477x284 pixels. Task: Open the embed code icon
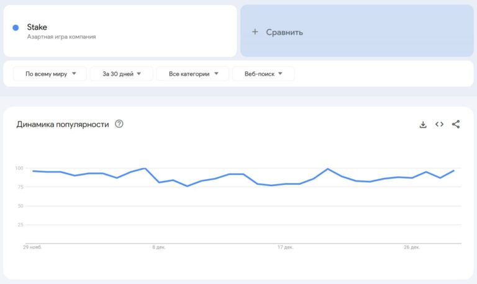pyautogui.click(x=439, y=125)
